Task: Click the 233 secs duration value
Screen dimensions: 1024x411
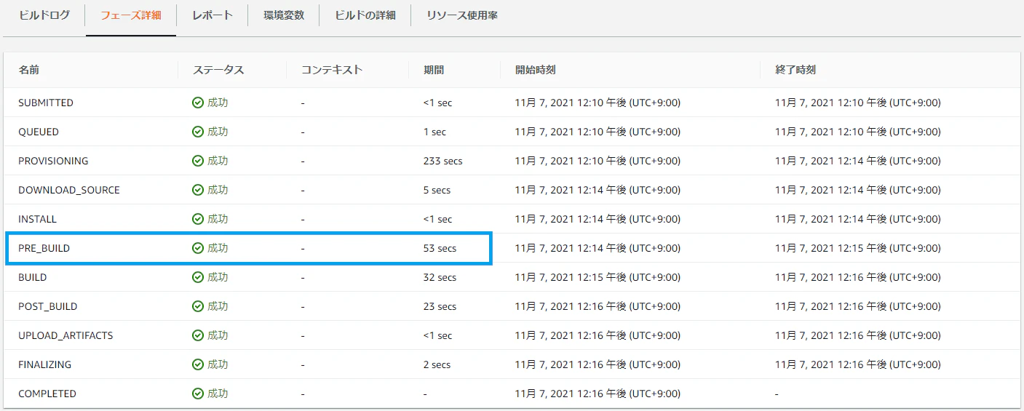Action: [x=442, y=161]
